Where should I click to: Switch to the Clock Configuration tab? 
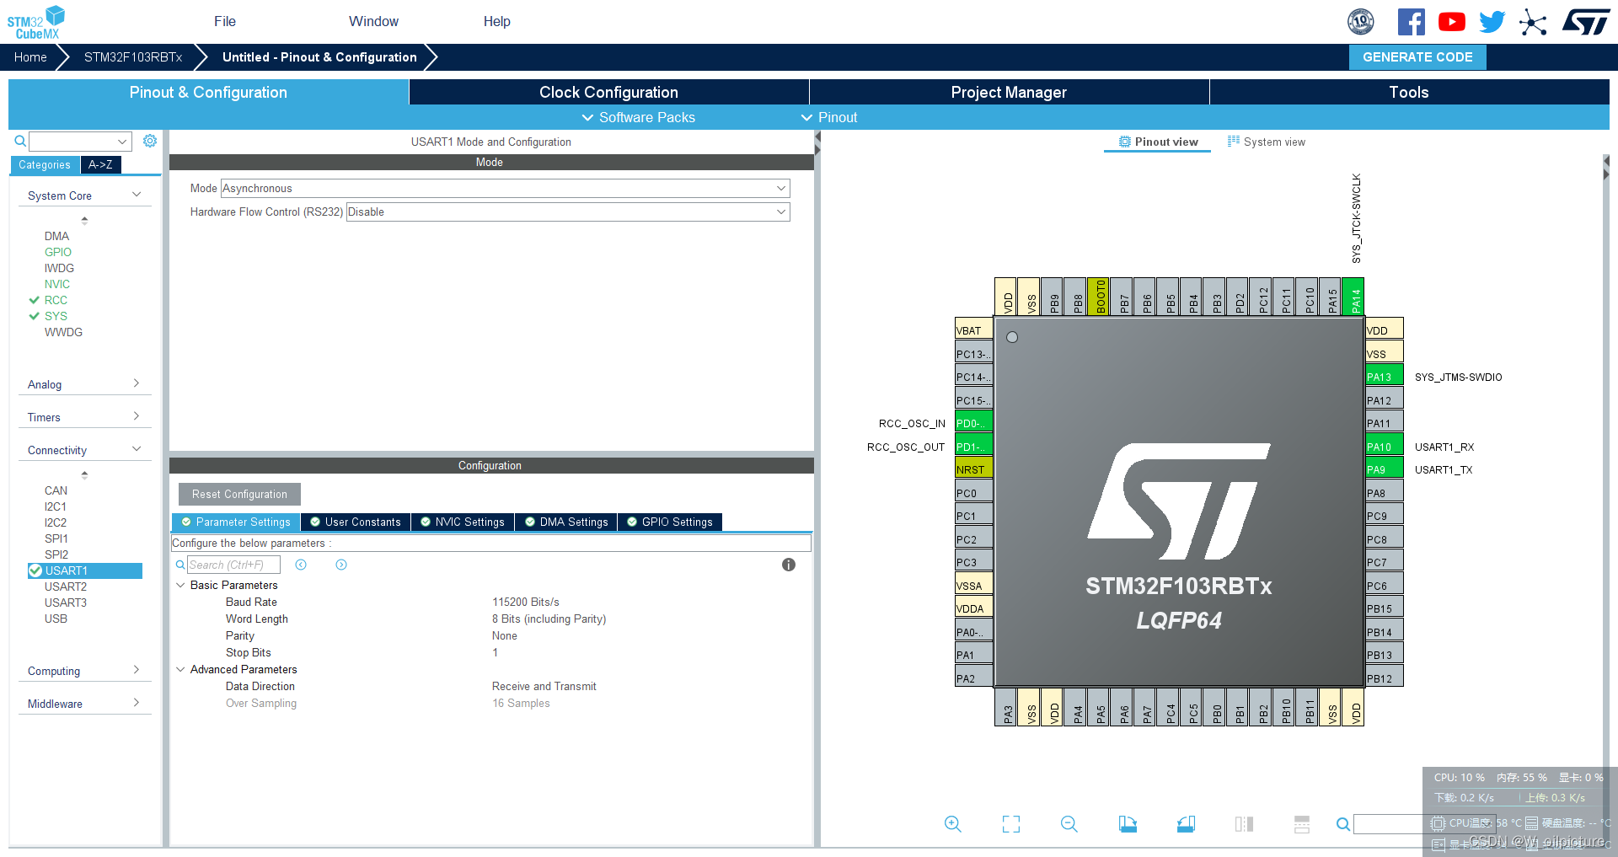pyautogui.click(x=608, y=92)
